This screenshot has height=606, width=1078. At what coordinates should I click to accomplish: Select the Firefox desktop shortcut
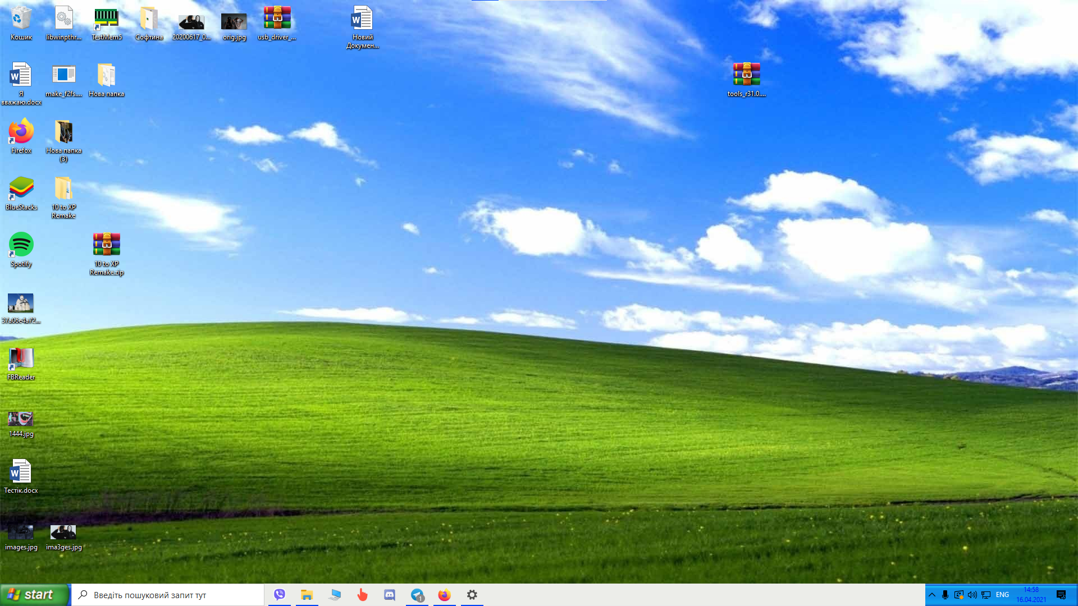click(x=21, y=136)
